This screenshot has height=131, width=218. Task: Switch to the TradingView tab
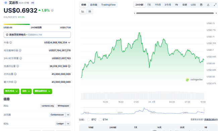coord(108,5)
